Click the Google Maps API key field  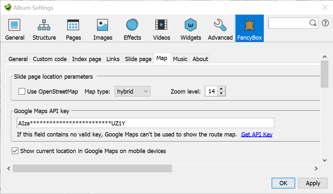coord(145,123)
